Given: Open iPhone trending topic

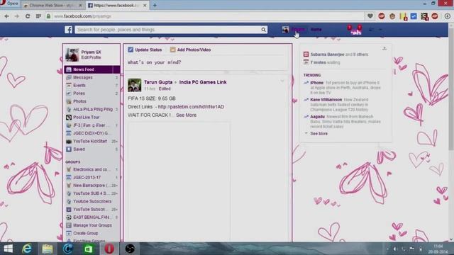Looking at the screenshot, I should tap(316, 83).
